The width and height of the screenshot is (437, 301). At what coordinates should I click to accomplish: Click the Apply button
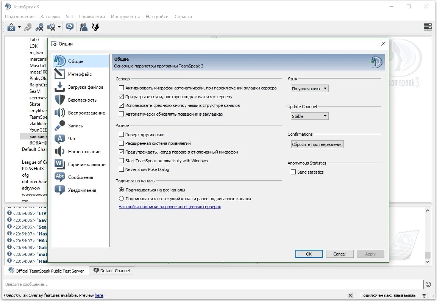coord(370,254)
